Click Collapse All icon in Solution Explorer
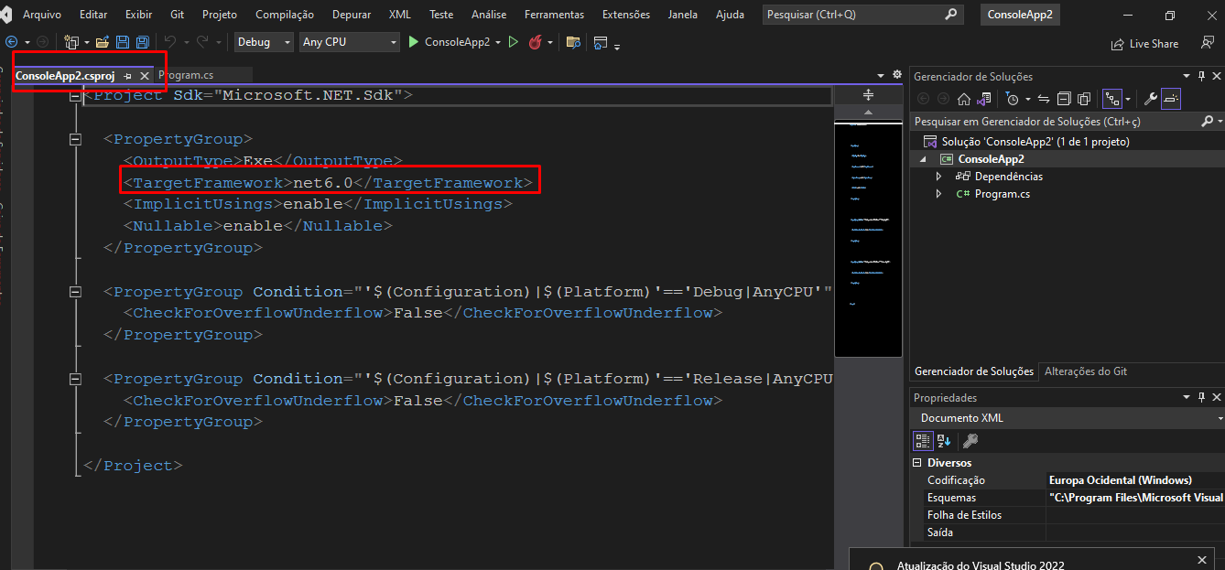This screenshot has width=1225, height=570. click(1064, 99)
